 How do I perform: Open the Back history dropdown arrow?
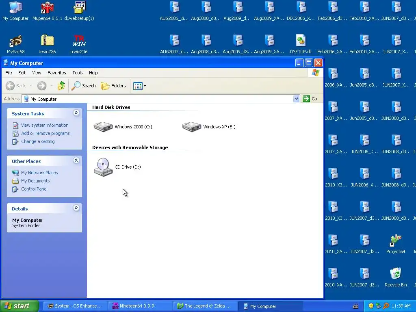31,86
